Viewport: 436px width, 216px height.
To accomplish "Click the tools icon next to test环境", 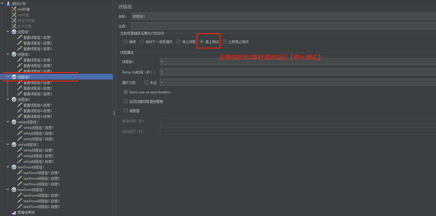I will 14,9.
